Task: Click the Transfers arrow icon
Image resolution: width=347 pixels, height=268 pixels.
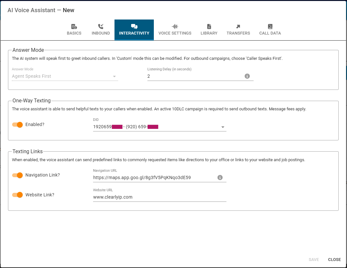Action: [x=238, y=27]
